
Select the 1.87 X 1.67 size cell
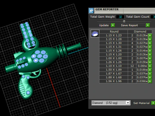[114, 73]
